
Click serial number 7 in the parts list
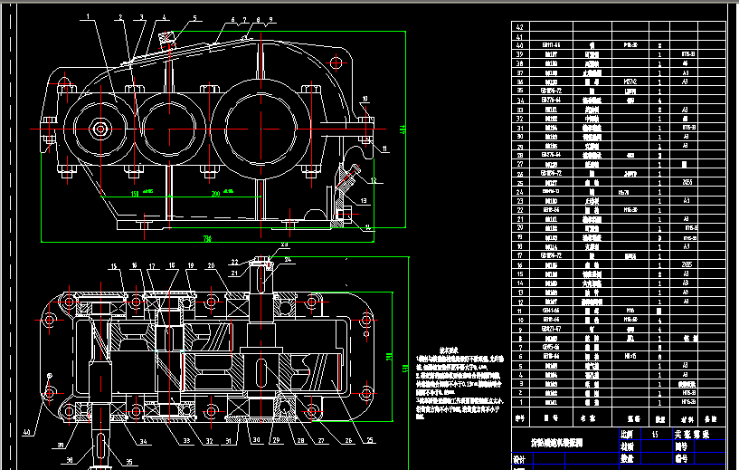click(x=520, y=348)
